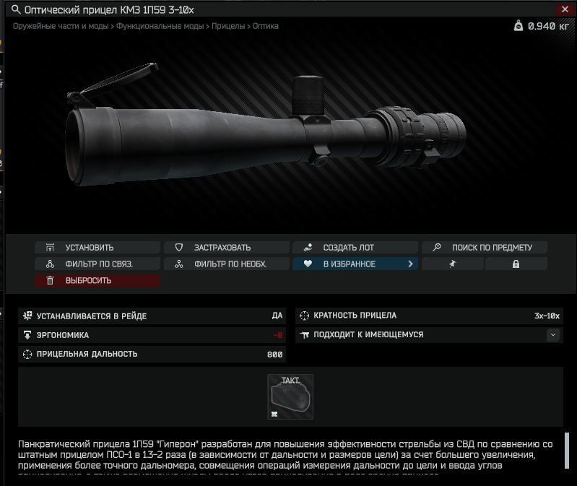The height and width of the screenshot is (486, 577).
Task: Click the УСТАНОВИТЬ button
Action: 97,248
